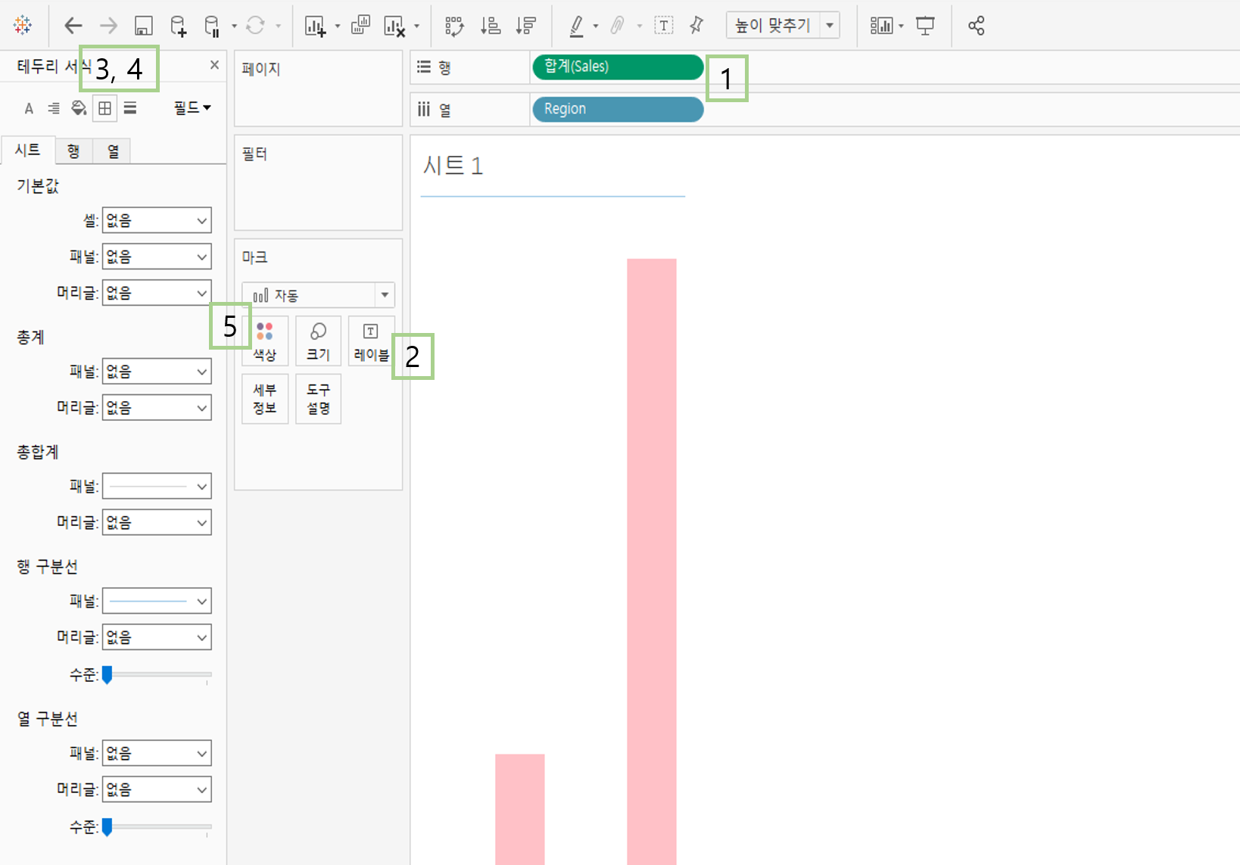Open the 기본값 셀 border dropdown
The image size is (1240, 865).
pyautogui.click(x=157, y=220)
